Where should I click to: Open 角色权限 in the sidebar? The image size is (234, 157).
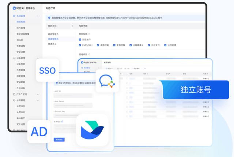21,22
